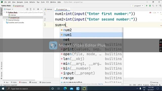Choose range completion suggestion

tap(91, 78)
